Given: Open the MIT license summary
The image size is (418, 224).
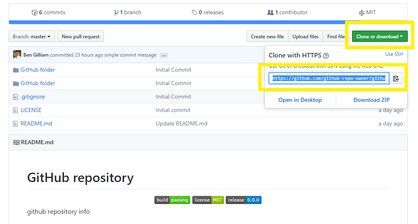Looking at the screenshot, I should (x=367, y=12).
